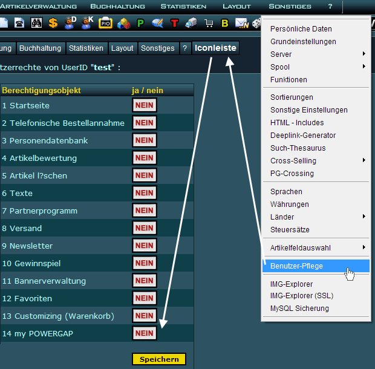Select Such-Thesaurus menu entry
Viewport: 375px width, 369px height.
pyautogui.click(x=298, y=148)
